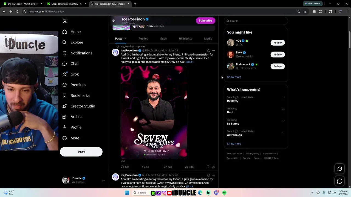This screenshot has height=197, width=351.
Task: Open Profile in sidebar
Action: (x=72, y=128)
